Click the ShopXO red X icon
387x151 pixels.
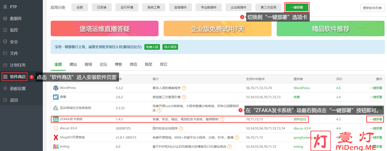pos(56,137)
